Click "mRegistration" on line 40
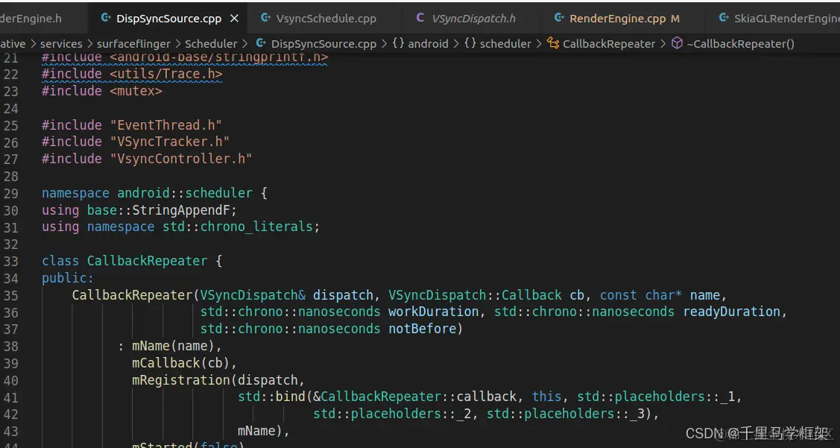This screenshot has width=840, height=448. point(181,380)
